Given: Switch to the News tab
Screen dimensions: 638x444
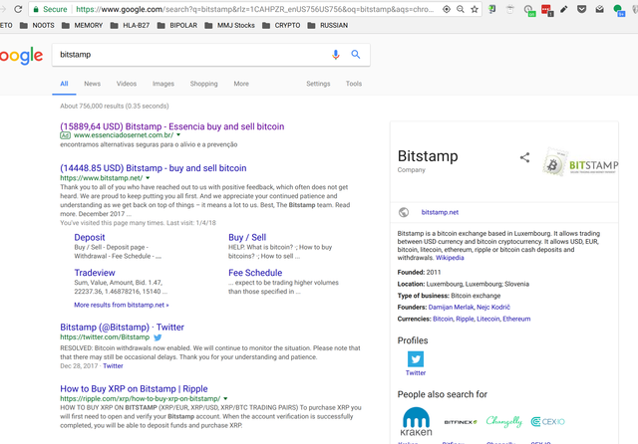Looking at the screenshot, I should pos(93,84).
